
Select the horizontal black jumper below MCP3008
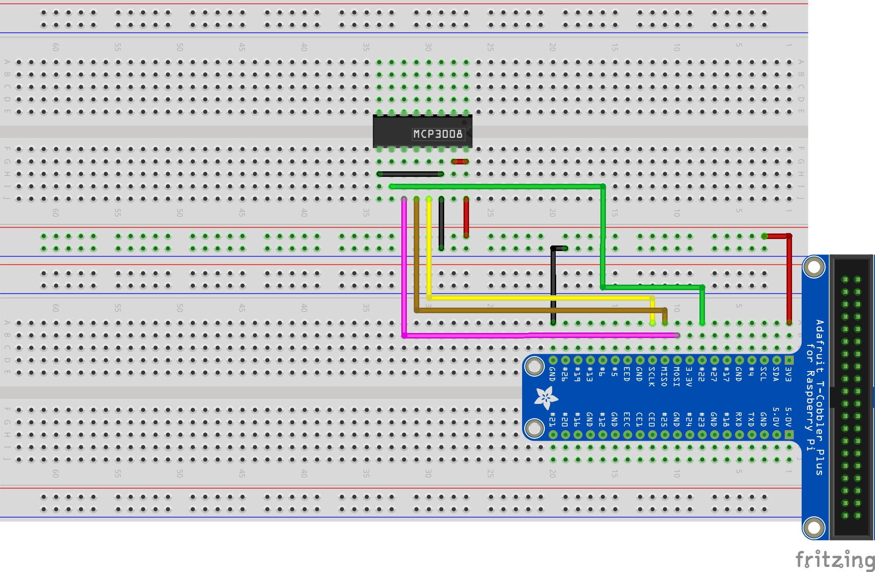pos(410,174)
